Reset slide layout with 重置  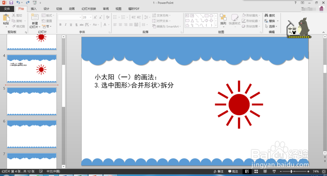[x=47, y=21]
